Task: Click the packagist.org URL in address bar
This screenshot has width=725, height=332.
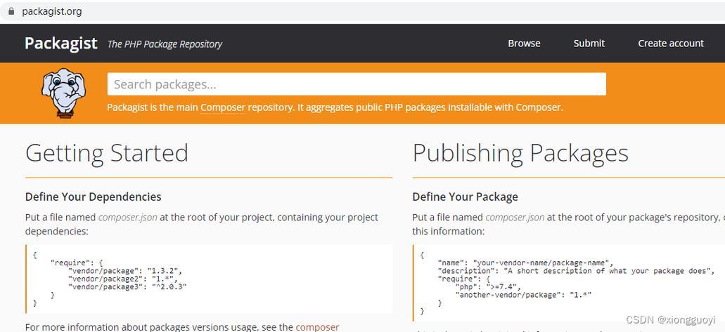Action: pos(52,11)
